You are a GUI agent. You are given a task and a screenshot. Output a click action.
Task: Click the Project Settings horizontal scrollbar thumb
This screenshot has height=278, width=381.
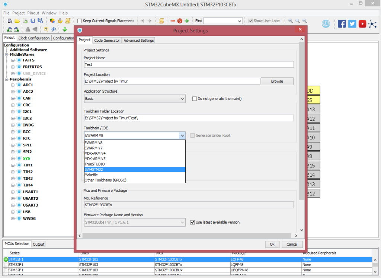tap(187, 236)
